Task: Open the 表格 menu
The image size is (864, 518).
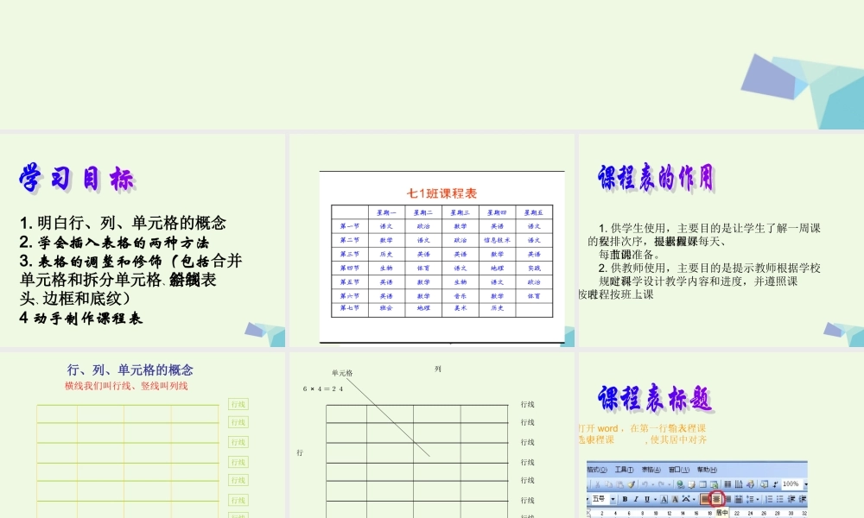Action: click(x=651, y=470)
